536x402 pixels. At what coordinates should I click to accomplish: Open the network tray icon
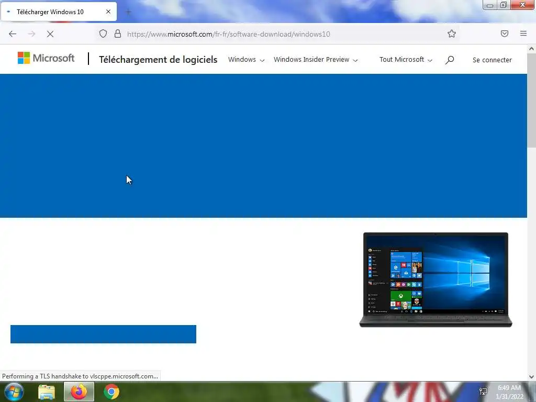[483, 392]
